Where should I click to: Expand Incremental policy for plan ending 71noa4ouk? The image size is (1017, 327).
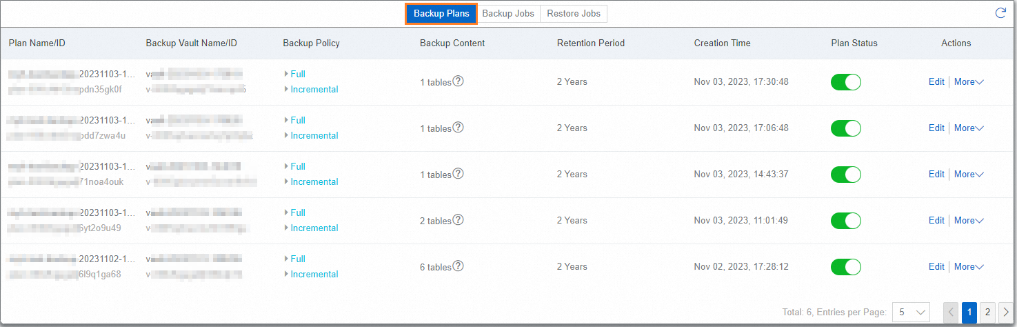click(x=311, y=181)
